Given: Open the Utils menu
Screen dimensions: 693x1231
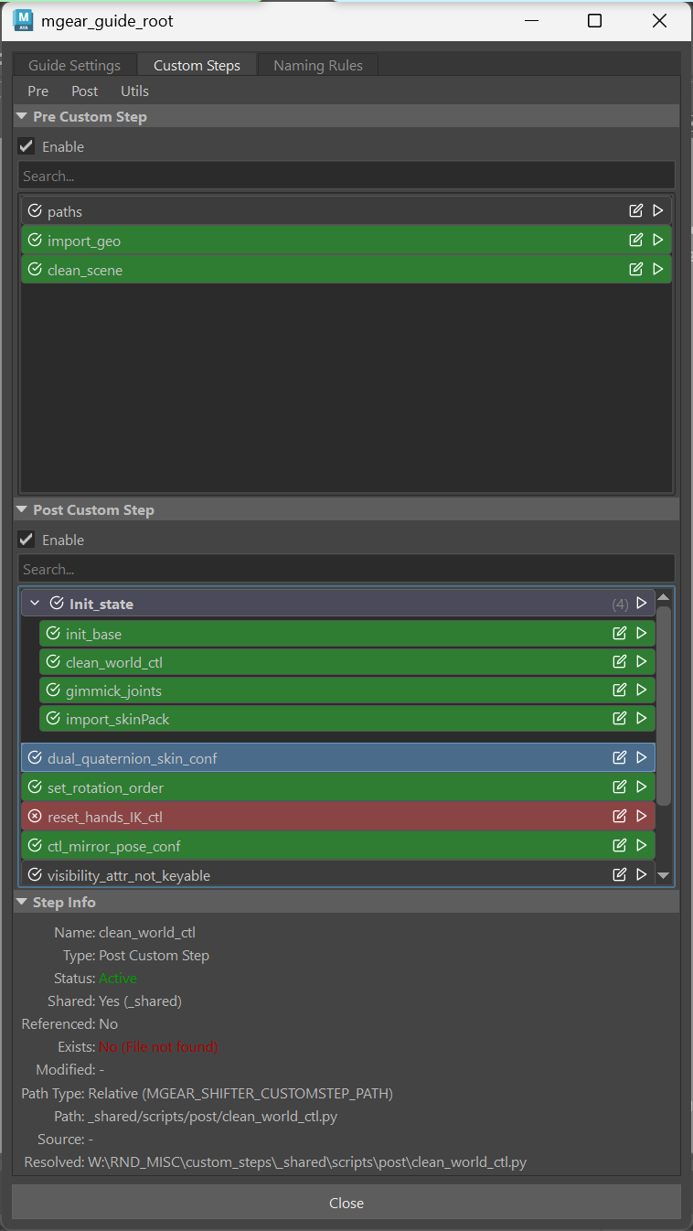Looking at the screenshot, I should (134, 91).
